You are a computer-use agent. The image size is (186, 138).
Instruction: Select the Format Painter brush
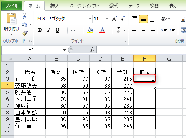(25, 33)
